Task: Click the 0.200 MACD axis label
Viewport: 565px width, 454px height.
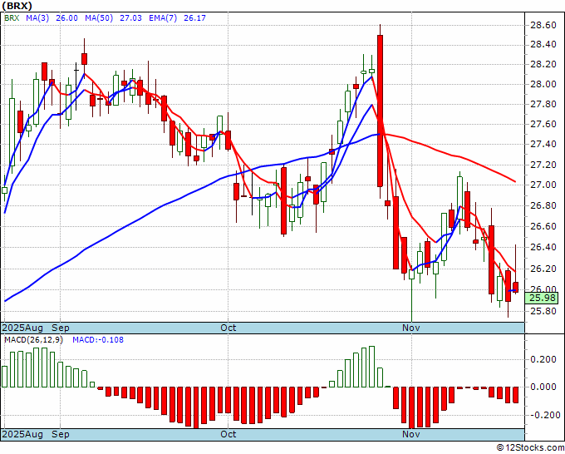Action: (x=543, y=359)
